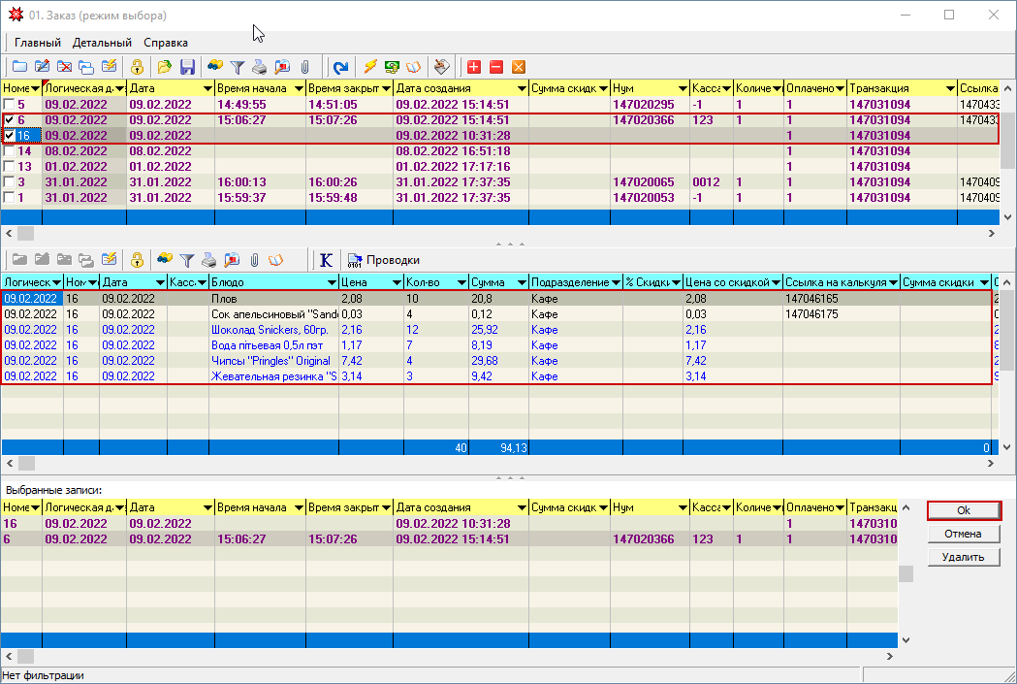Open the Главный menu
Image resolution: width=1017 pixels, height=684 pixels.
(x=38, y=43)
